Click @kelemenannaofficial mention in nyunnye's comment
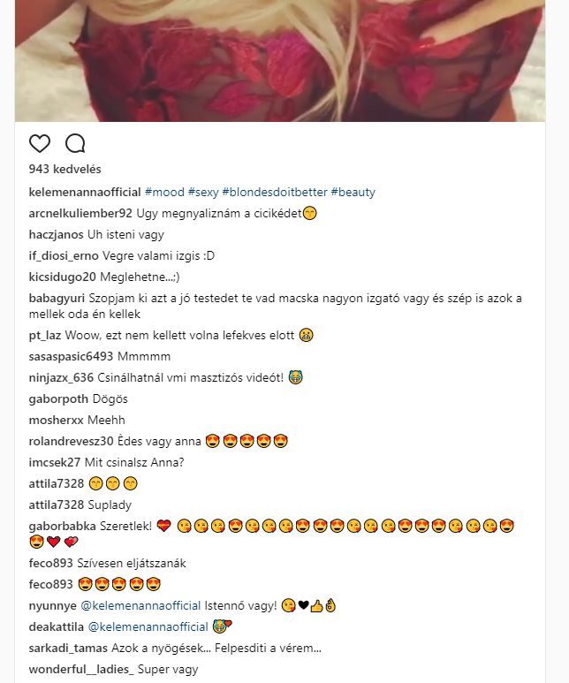This screenshot has height=683, width=569. (140, 605)
